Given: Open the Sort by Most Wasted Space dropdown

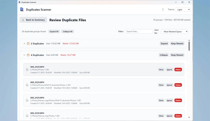Looking at the screenshot, I should [175, 31].
